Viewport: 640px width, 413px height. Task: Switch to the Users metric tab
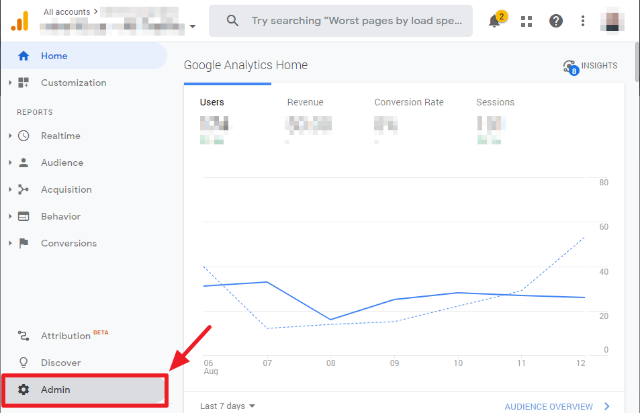(x=212, y=102)
